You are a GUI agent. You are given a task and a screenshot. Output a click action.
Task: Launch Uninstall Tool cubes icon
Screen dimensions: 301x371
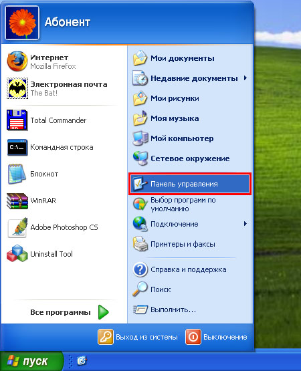point(17,253)
